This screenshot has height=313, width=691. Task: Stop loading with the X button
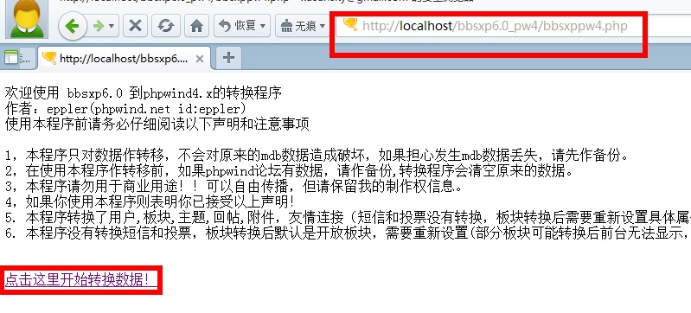[135, 26]
